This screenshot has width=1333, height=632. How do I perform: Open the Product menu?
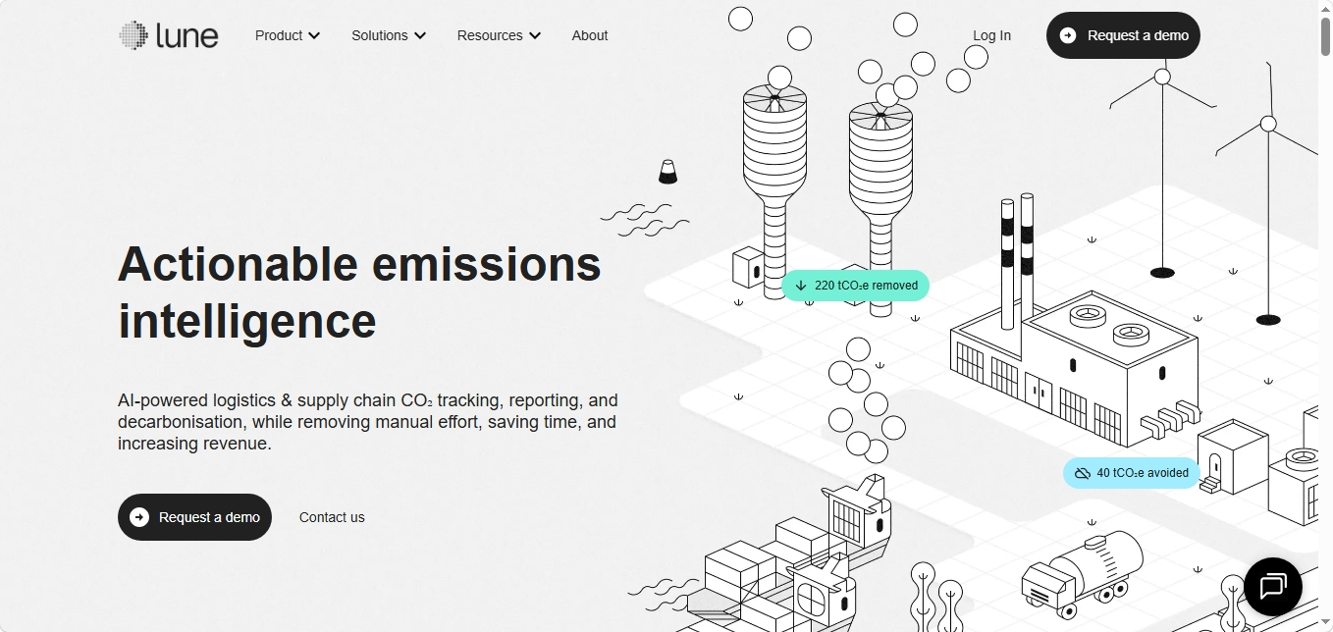click(288, 35)
